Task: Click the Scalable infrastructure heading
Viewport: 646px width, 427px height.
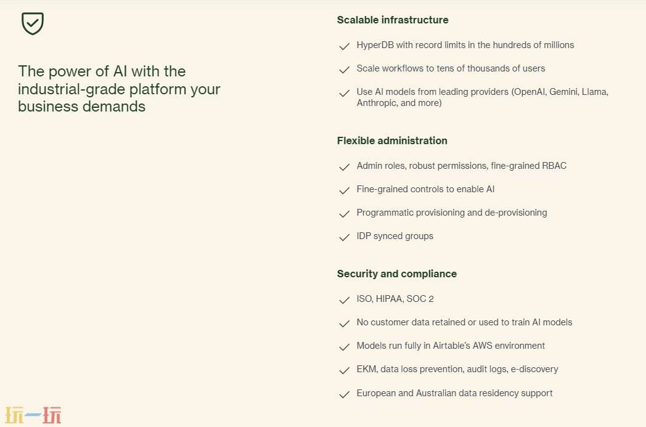Action: (393, 20)
